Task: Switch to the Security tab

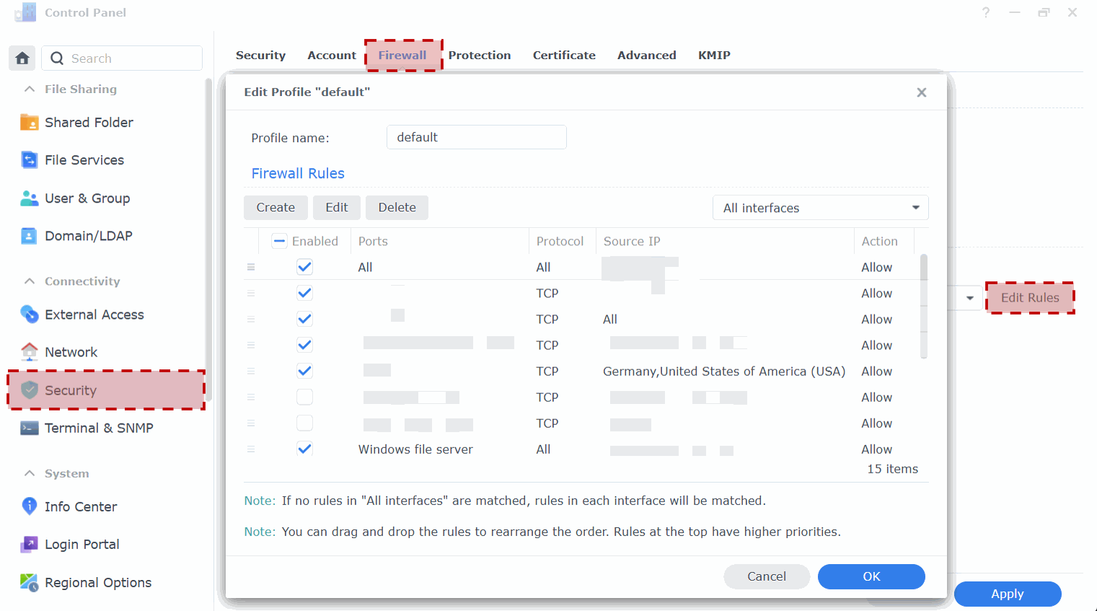Action: tap(260, 56)
